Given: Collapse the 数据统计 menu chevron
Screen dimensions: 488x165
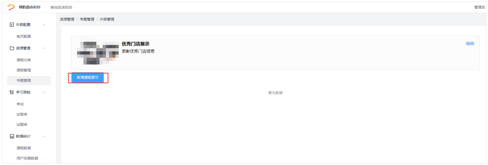Looking at the screenshot, I should (x=44, y=136).
